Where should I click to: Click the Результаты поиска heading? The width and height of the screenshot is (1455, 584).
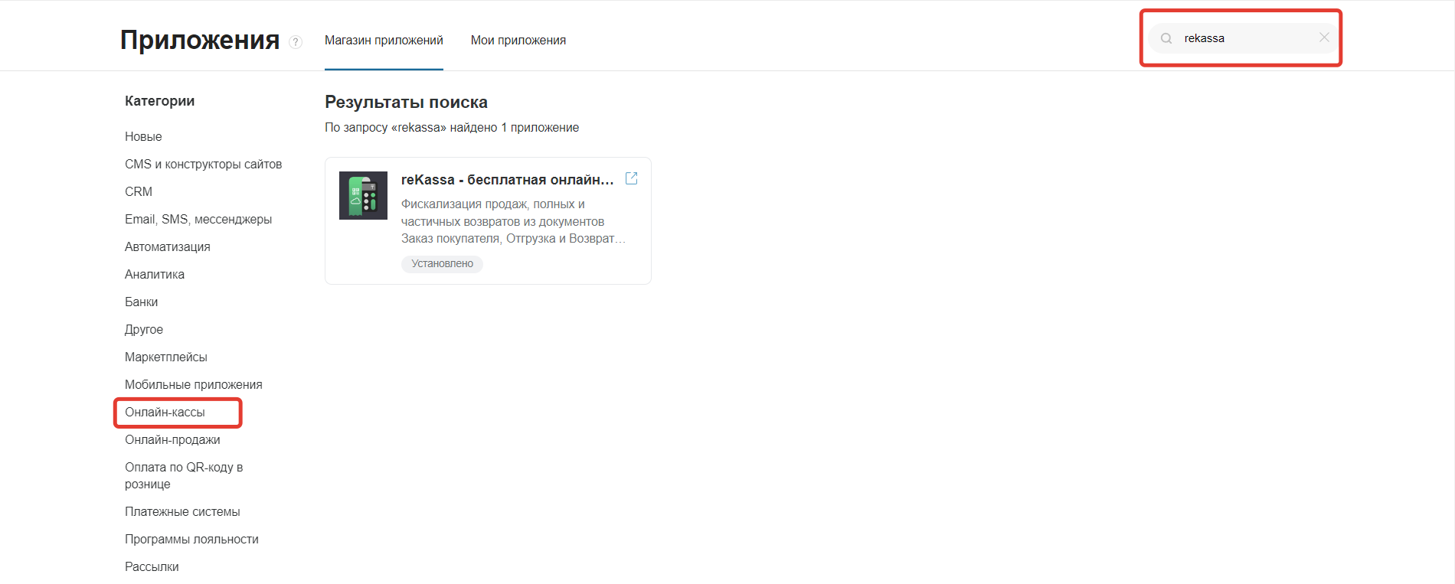(x=406, y=102)
